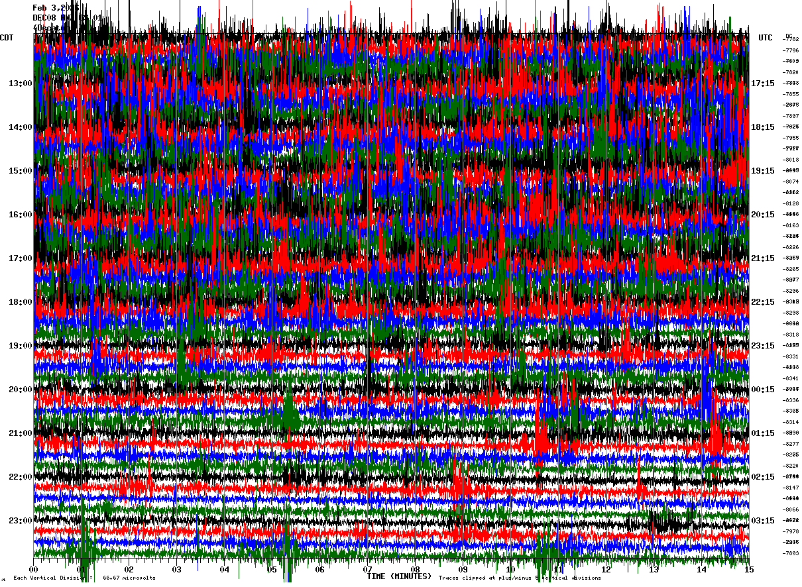
Task: Click minute 12 on the time axis
Action: (606, 570)
